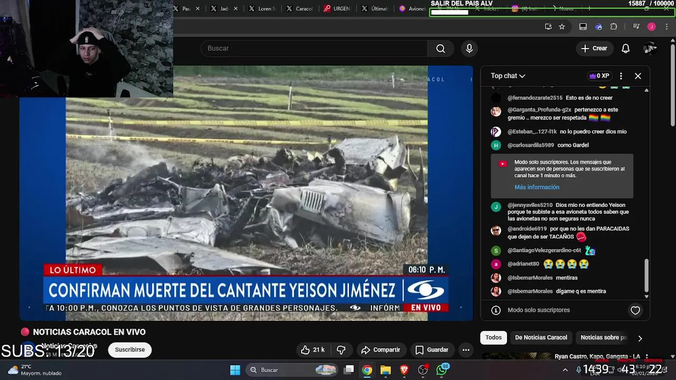
Task: Open the weather widget showing 21°C
Action: click(35, 370)
